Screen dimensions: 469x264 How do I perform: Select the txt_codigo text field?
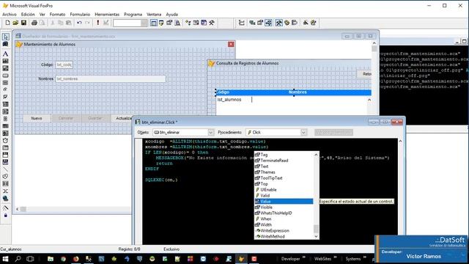[64, 65]
